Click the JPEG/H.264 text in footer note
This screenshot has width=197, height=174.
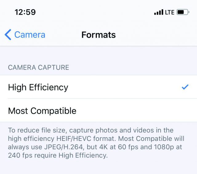[x=64, y=147]
